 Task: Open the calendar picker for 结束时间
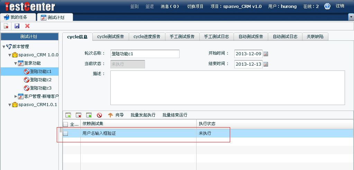click(266, 64)
